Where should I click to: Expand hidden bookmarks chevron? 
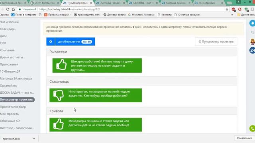232,15
